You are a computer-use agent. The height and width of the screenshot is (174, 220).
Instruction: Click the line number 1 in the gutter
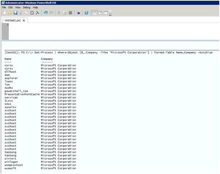[8, 25]
